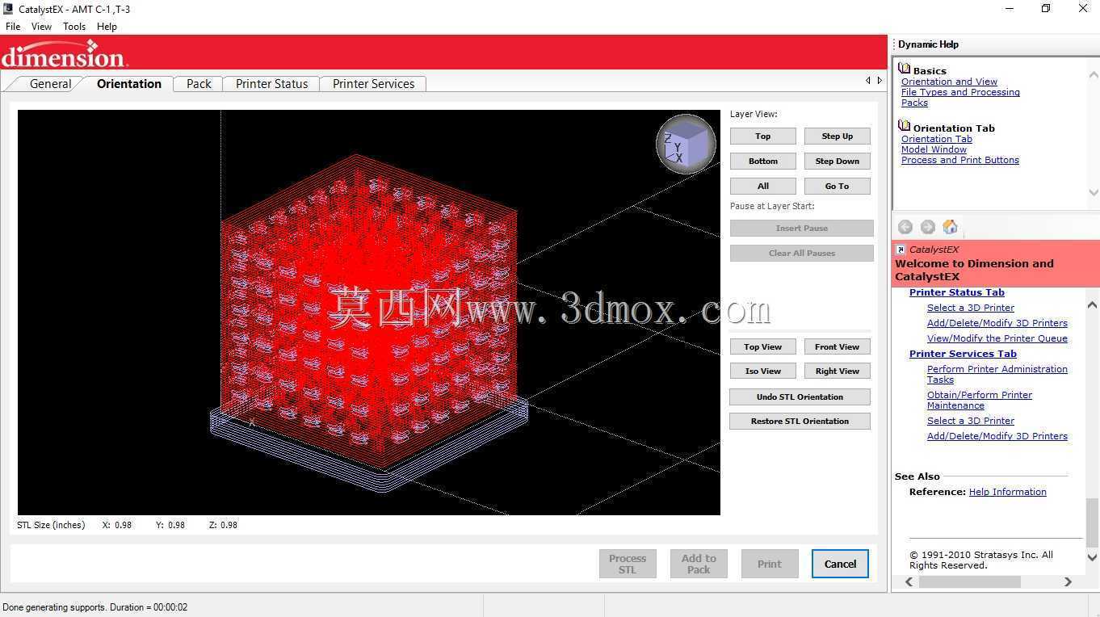This screenshot has width=1100, height=617.
Task: Click the 3D cube model in viewport
Action: click(368, 311)
